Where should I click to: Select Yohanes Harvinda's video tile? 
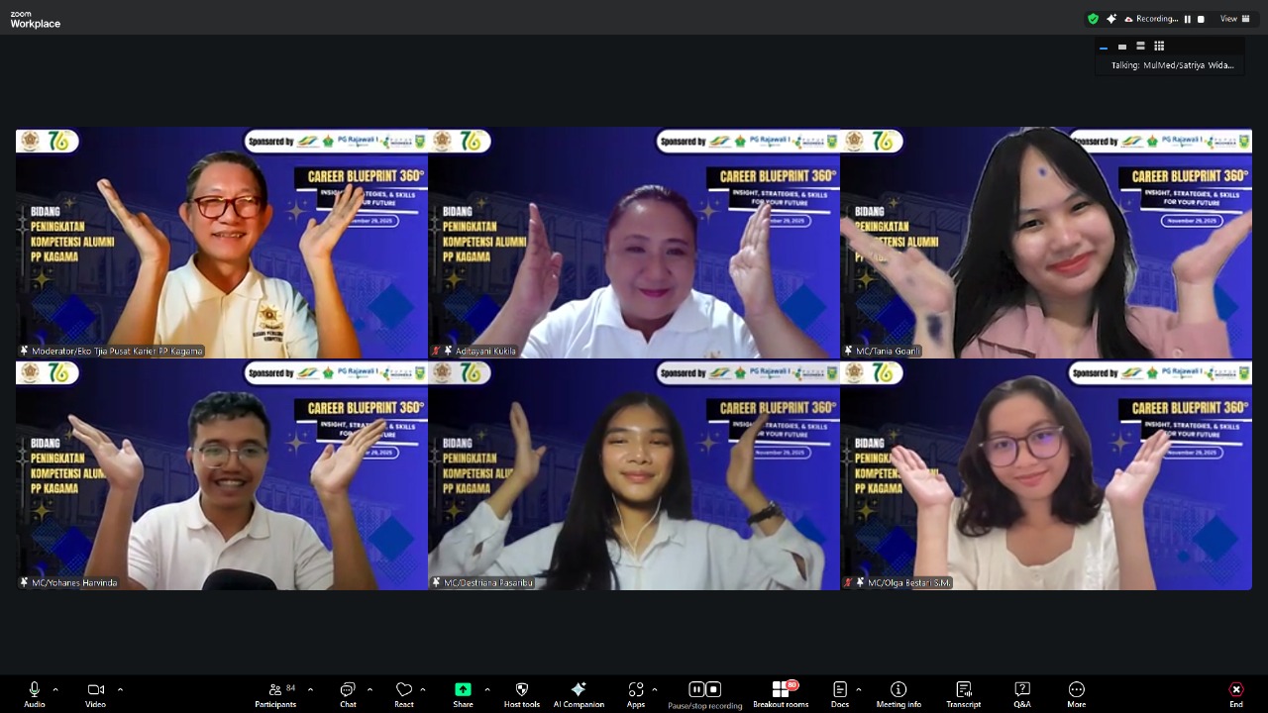(x=221, y=475)
